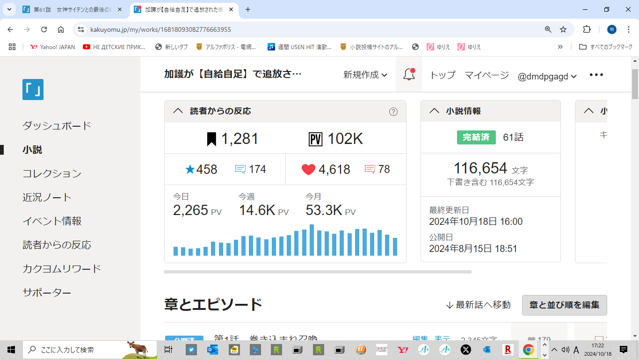Open the 新規作成 dropdown

(365, 75)
